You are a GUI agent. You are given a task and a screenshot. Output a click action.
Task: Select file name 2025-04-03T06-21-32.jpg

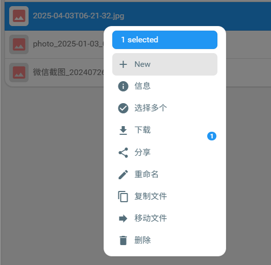coord(79,16)
